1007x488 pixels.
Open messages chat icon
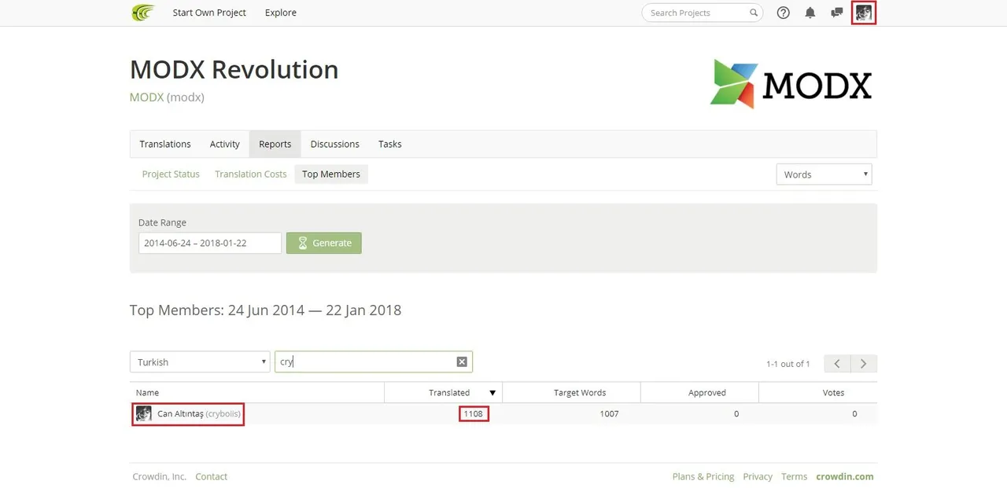(x=836, y=13)
